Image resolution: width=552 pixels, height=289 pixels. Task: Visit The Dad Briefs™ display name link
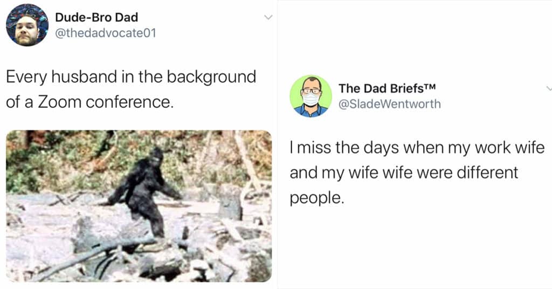tap(387, 88)
